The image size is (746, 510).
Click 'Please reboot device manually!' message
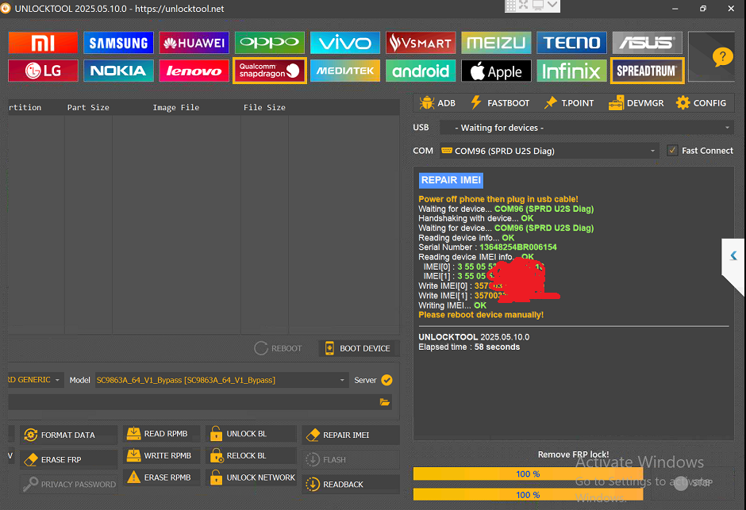click(481, 315)
